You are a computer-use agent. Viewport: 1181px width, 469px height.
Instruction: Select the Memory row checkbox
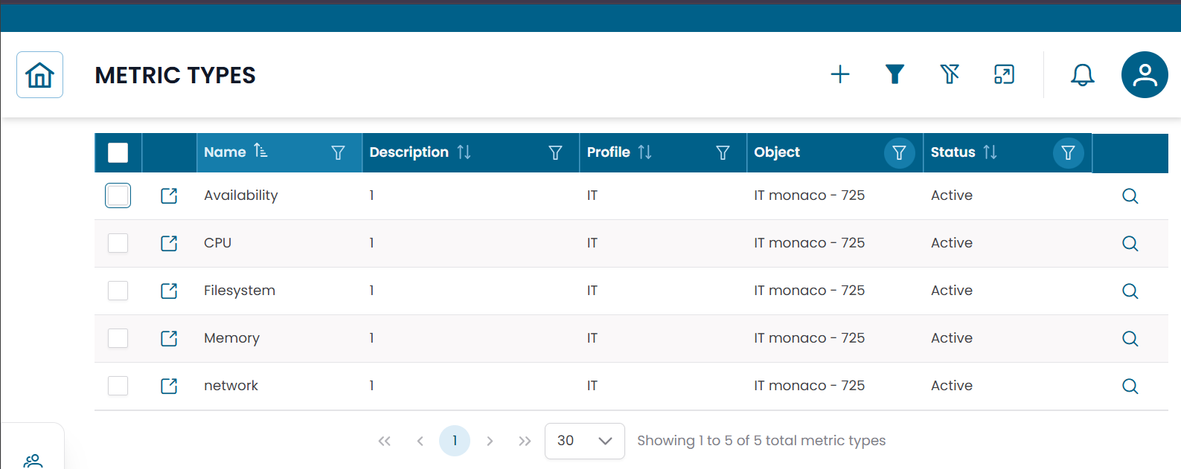(118, 338)
